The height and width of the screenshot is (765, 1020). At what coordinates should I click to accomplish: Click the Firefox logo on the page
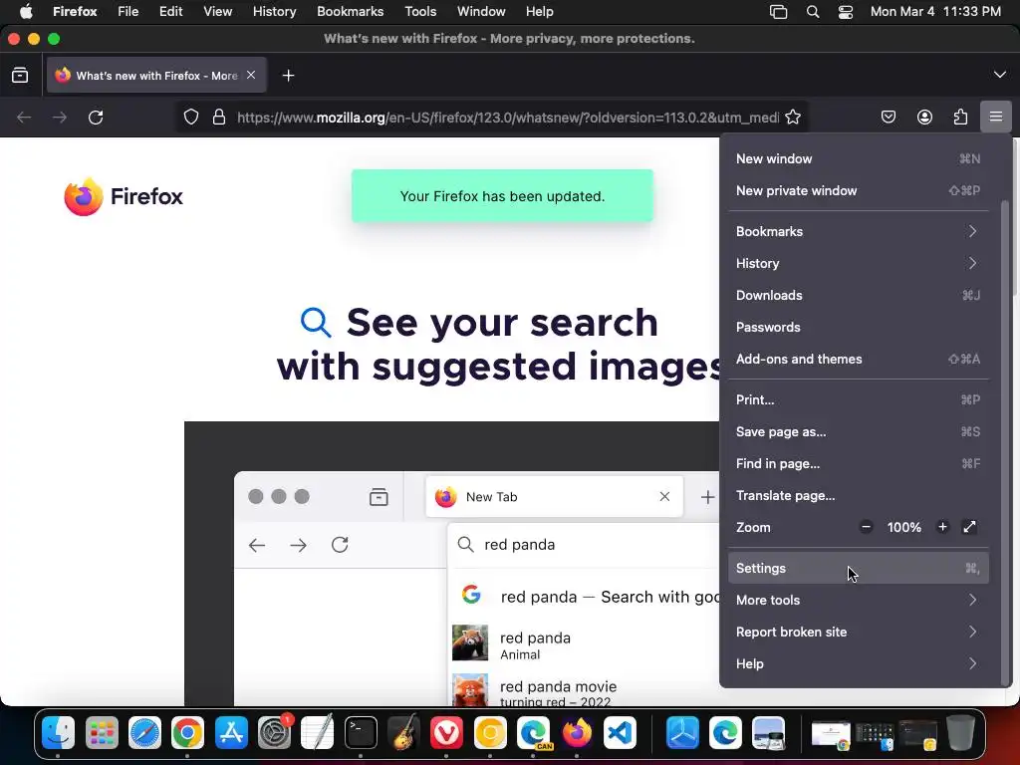click(124, 196)
